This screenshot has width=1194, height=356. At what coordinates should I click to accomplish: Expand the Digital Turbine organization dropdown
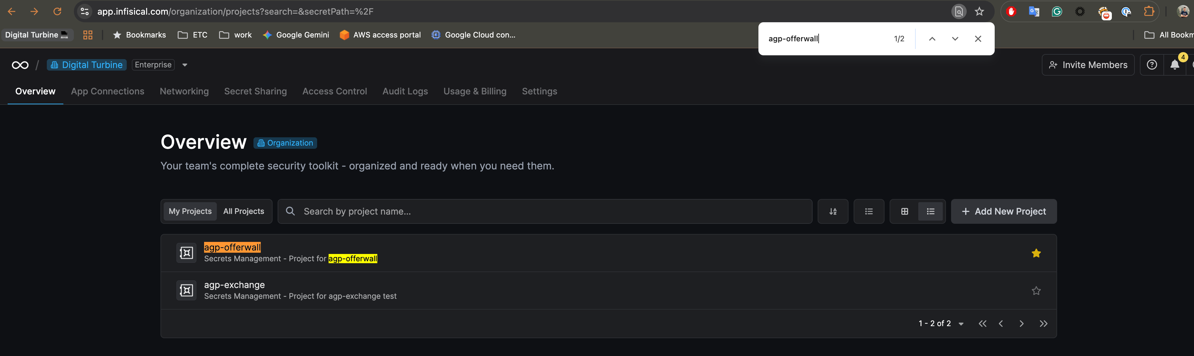point(184,65)
